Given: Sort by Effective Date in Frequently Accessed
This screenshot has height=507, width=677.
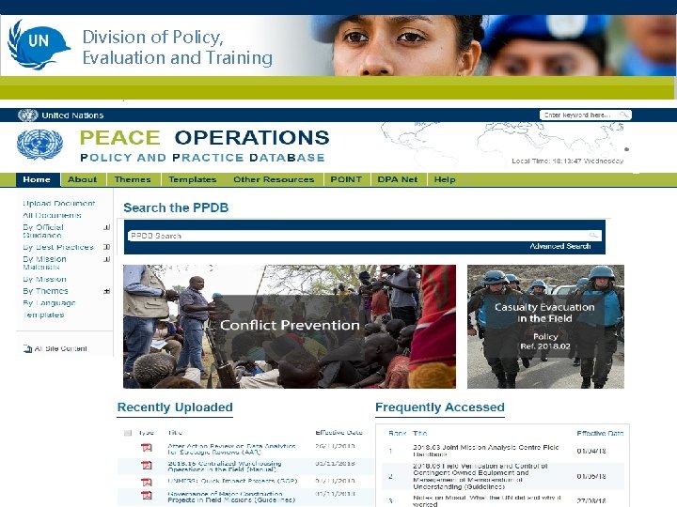Looking at the screenshot, I should click(600, 433).
